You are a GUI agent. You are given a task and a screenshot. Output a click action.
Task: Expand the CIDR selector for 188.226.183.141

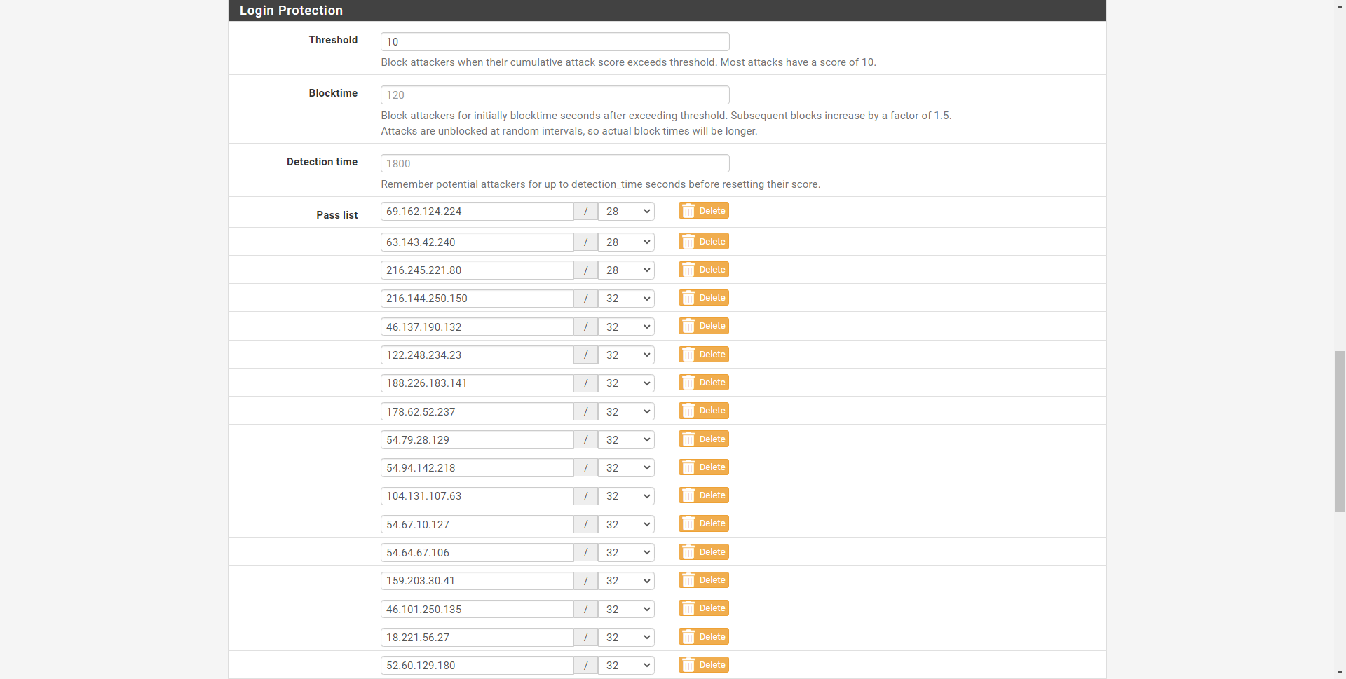[x=626, y=383]
